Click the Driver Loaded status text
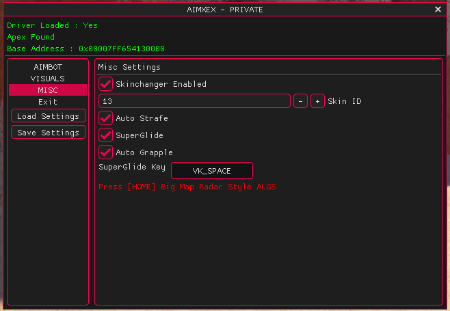 tap(52, 25)
